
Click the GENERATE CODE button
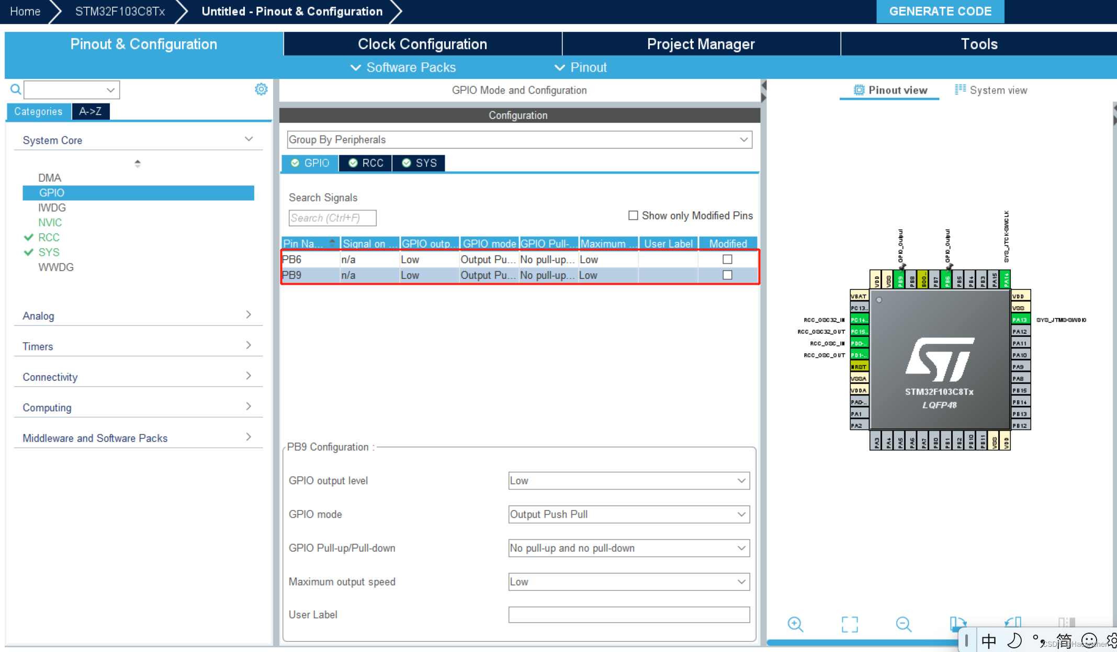[x=940, y=11]
